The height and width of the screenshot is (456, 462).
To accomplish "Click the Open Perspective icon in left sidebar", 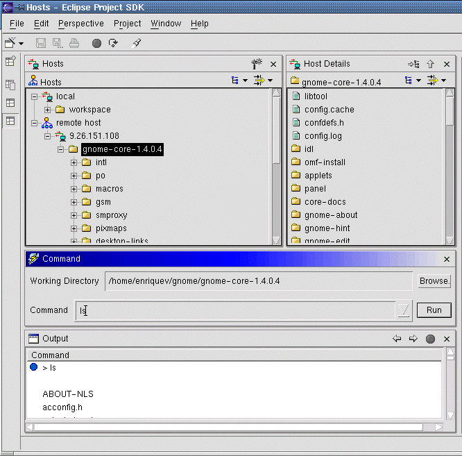I will tap(10, 61).
